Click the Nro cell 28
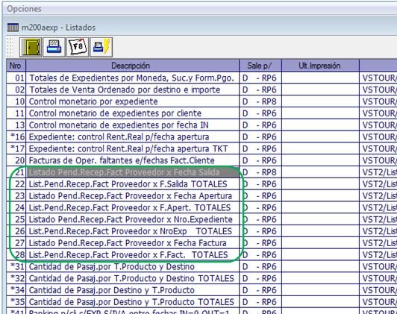Image resolution: width=397 pixels, height=314 pixels. pyautogui.click(x=16, y=255)
